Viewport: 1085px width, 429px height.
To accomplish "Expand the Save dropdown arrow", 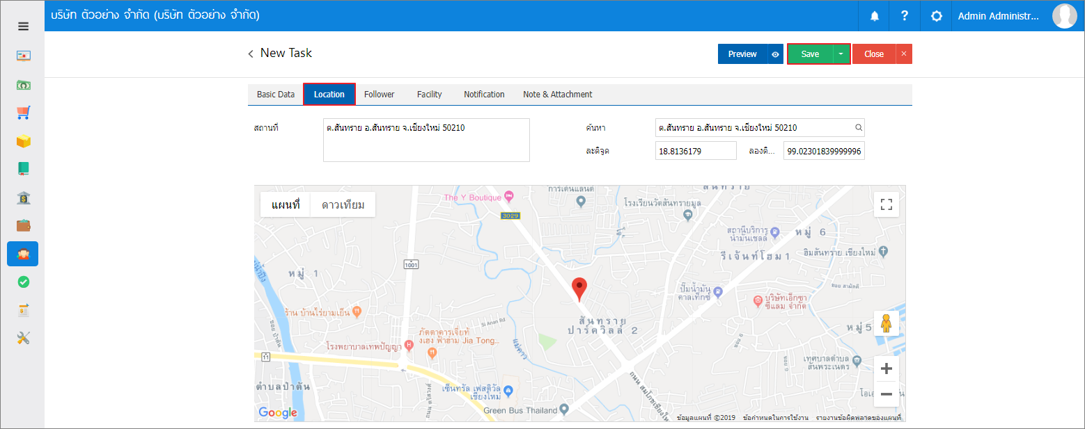I will tap(841, 54).
